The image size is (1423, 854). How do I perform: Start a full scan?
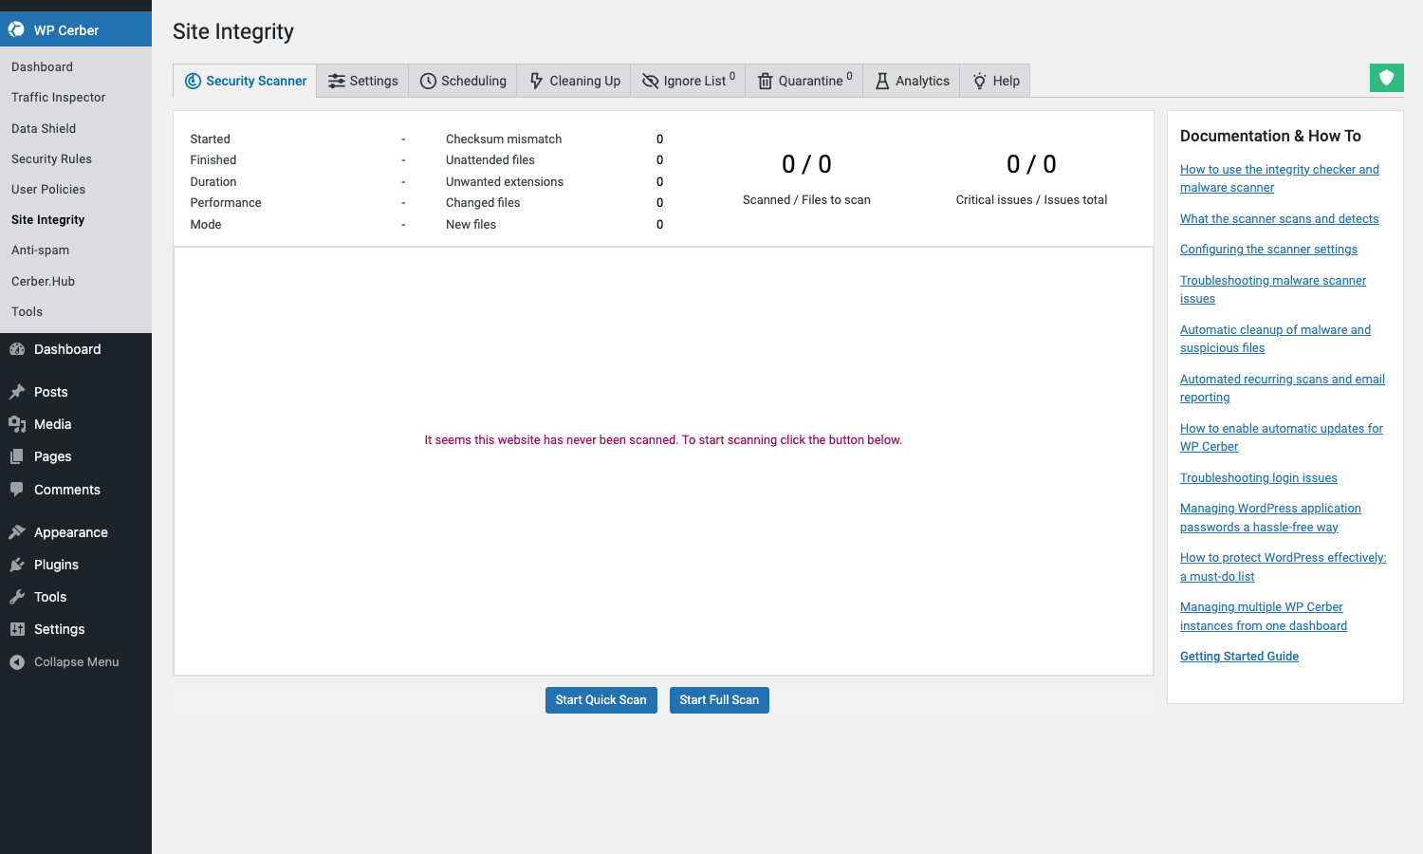click(719, 700)
